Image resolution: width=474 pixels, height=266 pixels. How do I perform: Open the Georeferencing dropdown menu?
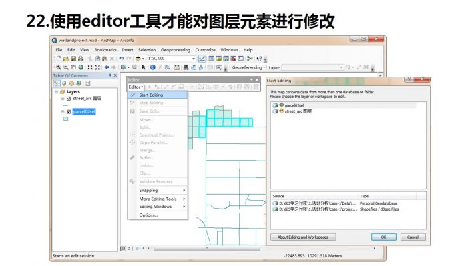point(248,67)
